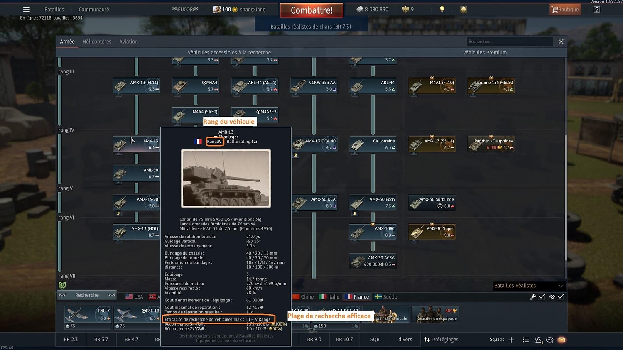
Task: Open the contacts list icon
Action: pos(538,340)
